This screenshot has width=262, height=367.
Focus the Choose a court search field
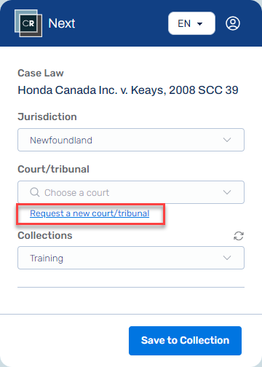tap(131, 192)
